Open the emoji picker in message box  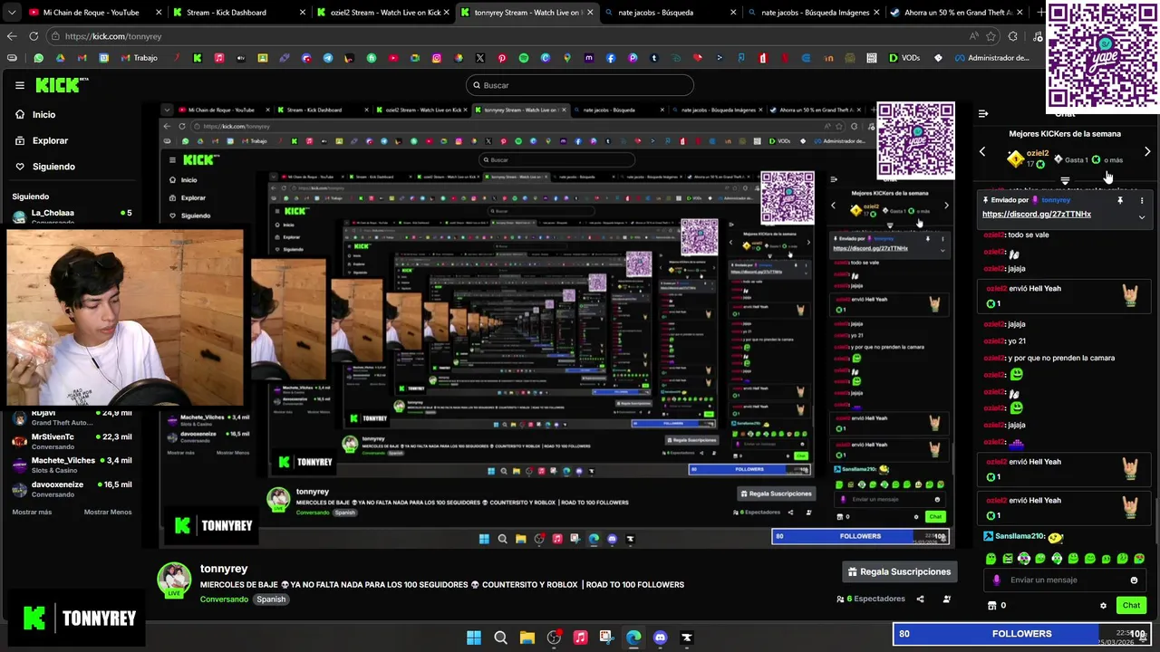coord(1134,580)
